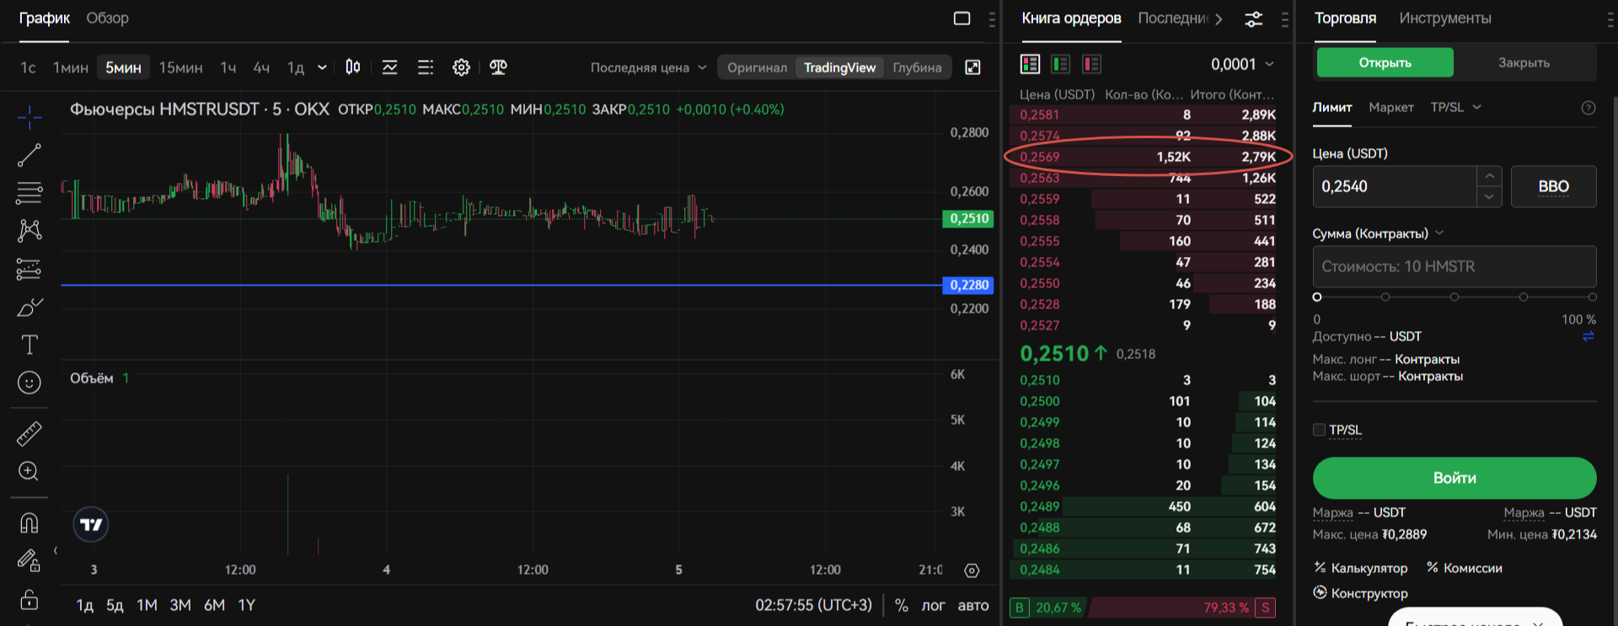Image resolution: width=1618 pixels, height=626 pixels.
Task: Open order book settings sliders icon
Action: (1254, 19)
